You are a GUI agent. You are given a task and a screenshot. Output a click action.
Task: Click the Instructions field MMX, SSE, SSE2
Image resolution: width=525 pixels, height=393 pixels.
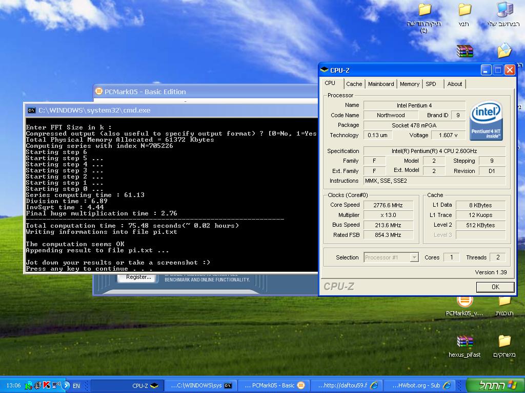tap(434, 181)
